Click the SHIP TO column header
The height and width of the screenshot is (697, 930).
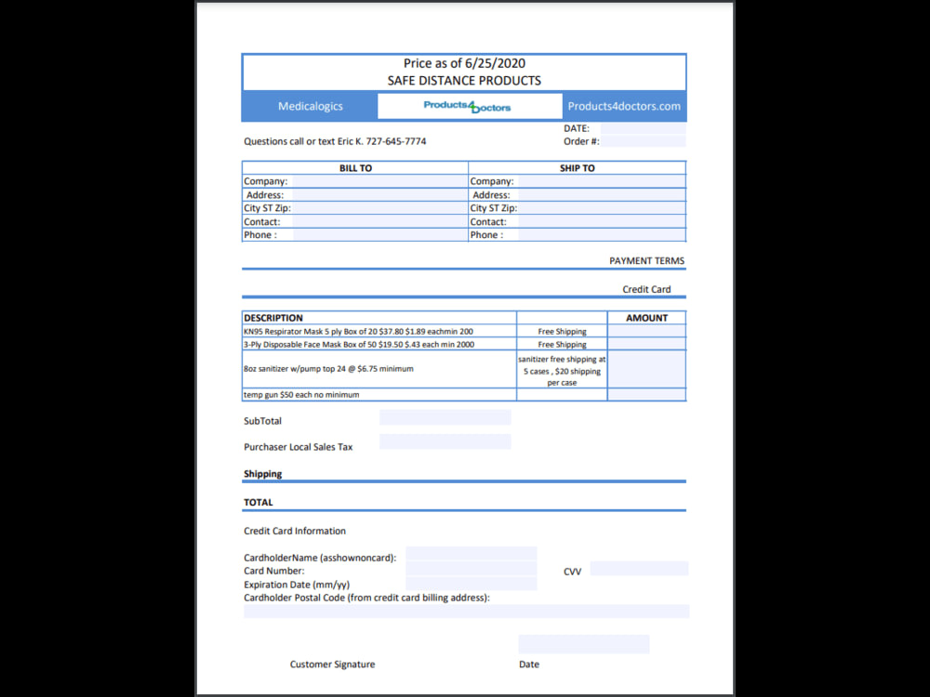[578, 168]
